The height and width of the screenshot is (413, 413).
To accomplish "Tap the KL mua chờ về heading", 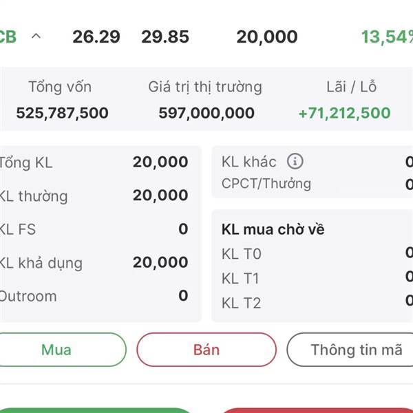I will 273,229.
